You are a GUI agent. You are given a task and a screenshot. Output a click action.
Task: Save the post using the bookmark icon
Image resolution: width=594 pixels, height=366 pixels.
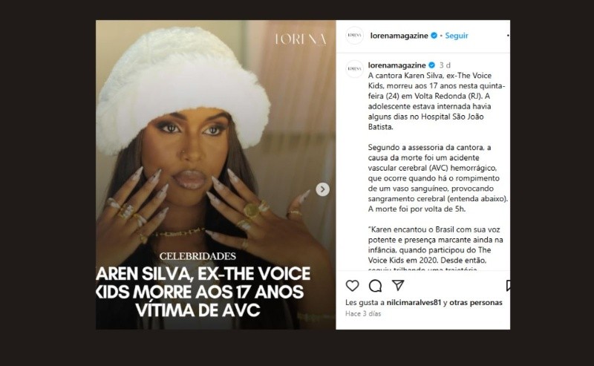508,286
